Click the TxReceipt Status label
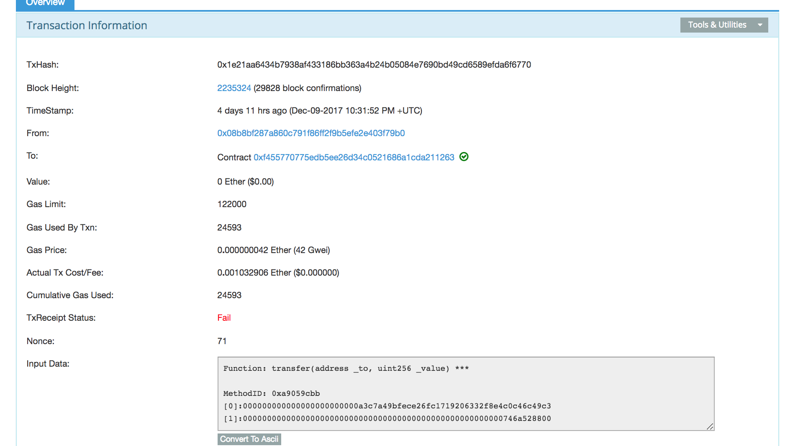The width and height of the screenshot is (785, 446). tap(61, 318)
